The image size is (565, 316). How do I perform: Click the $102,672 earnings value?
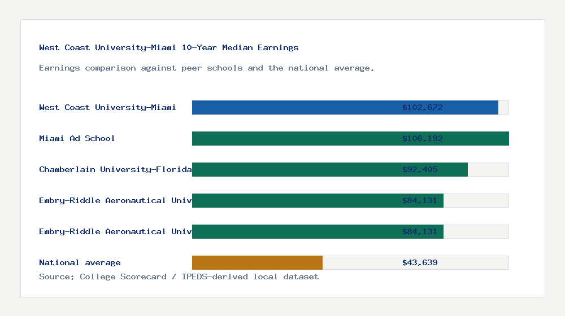point(422,107)
